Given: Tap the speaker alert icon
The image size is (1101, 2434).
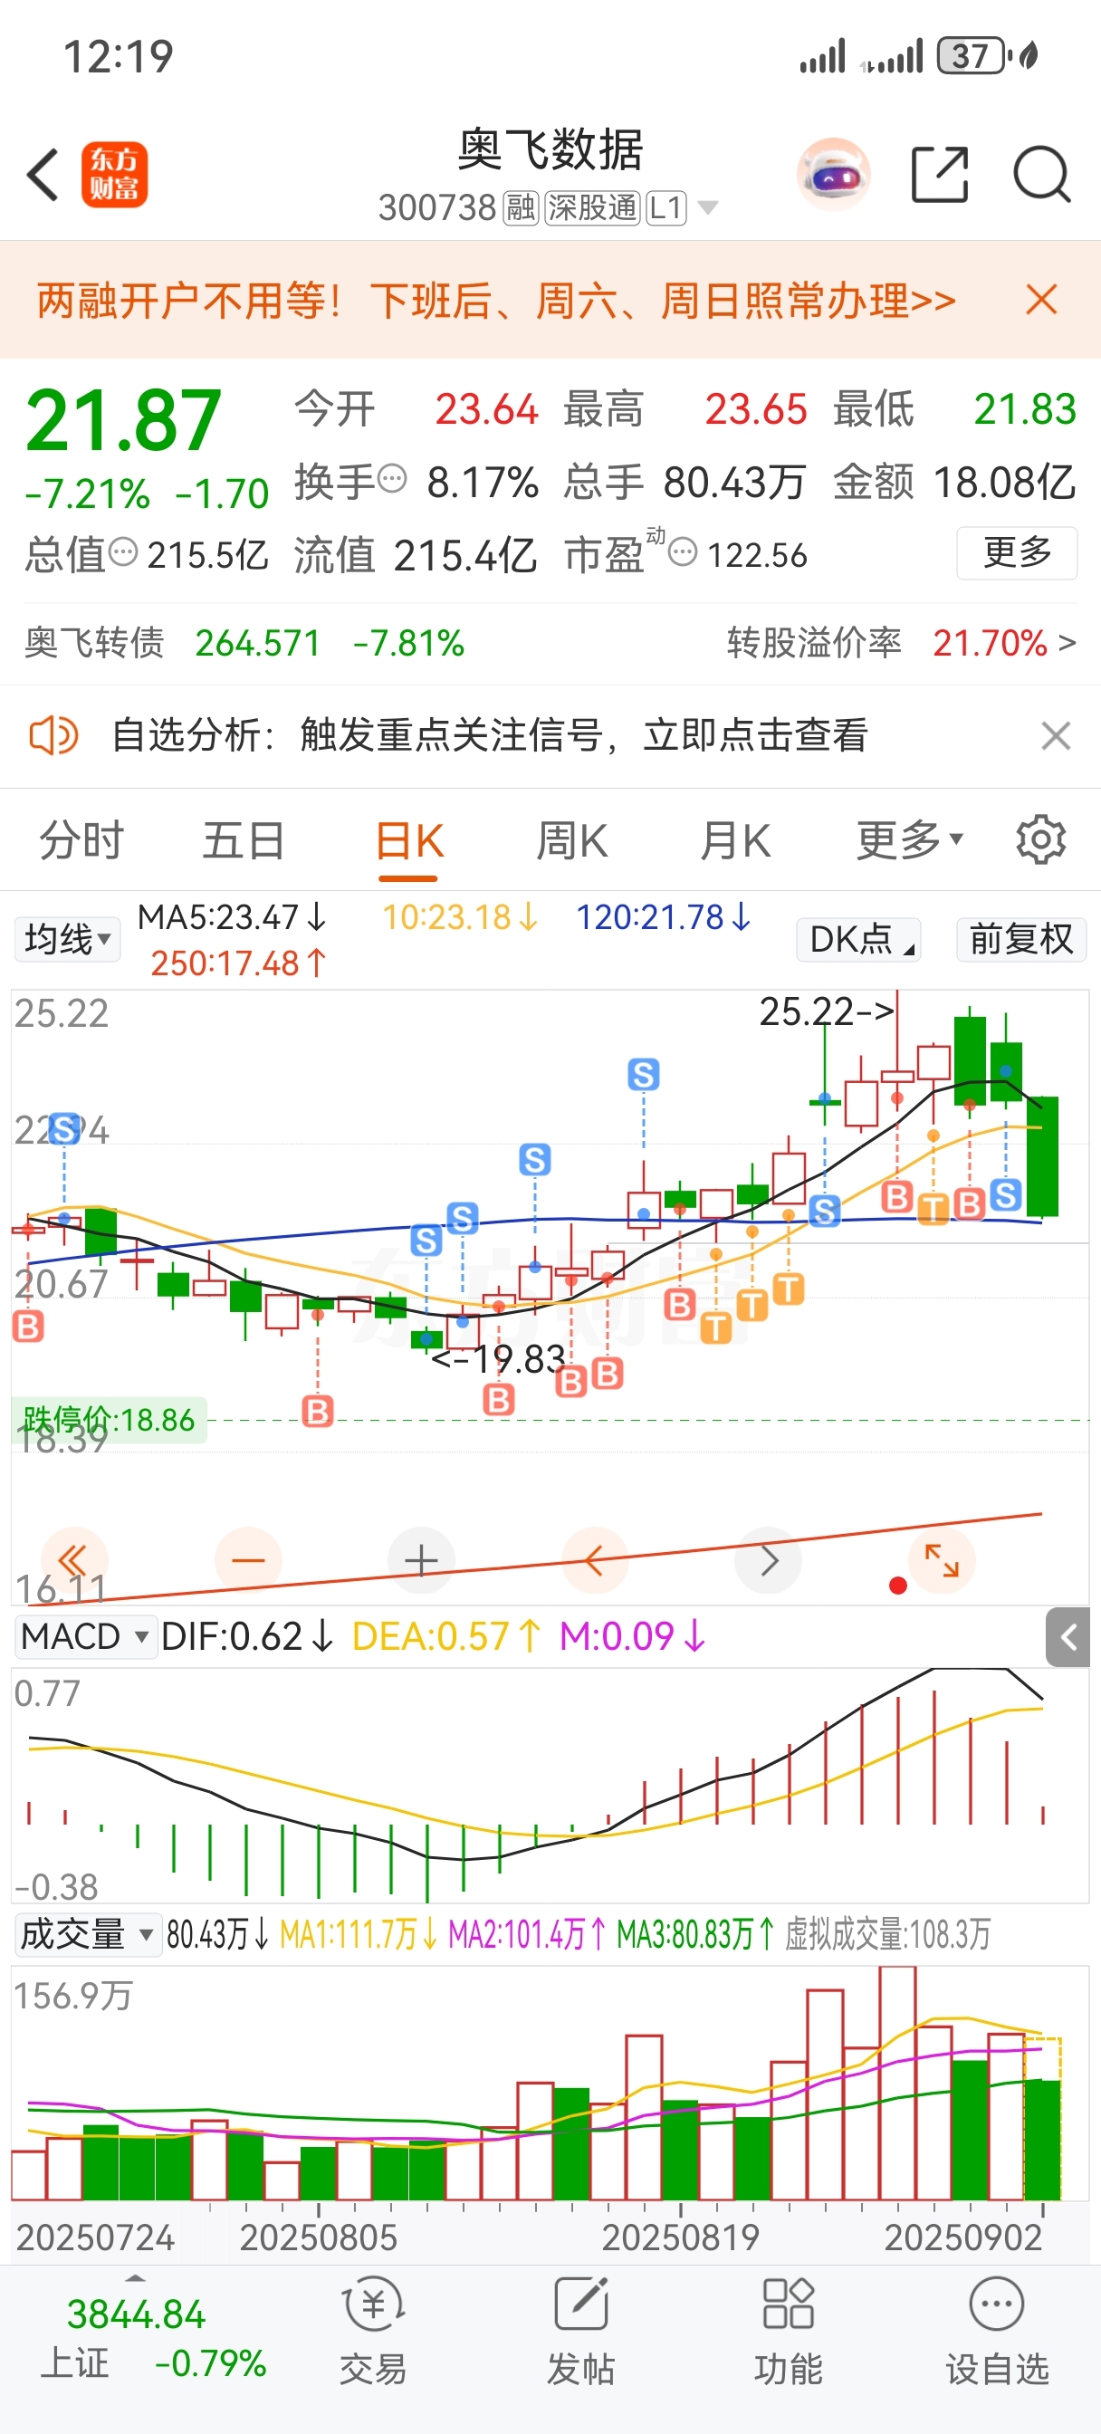Looking at the screenshot, I should pyautogui.click(x=53, y=735).
